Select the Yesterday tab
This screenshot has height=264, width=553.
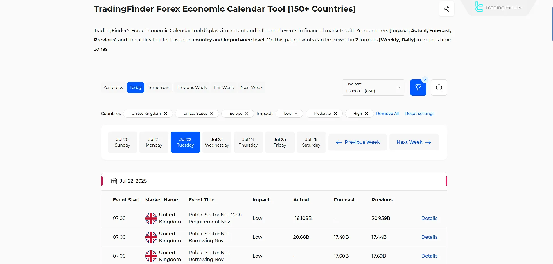(113, 88)
